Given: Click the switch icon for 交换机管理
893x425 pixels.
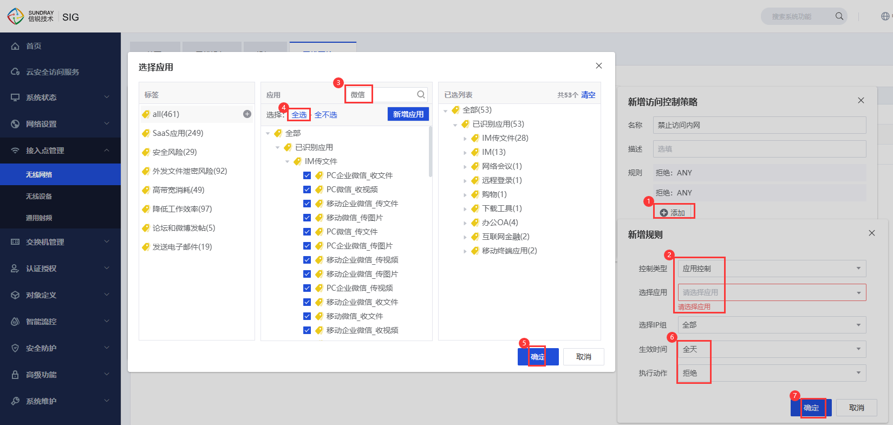Looking at the screenshot, I should [x=15, y=242].
